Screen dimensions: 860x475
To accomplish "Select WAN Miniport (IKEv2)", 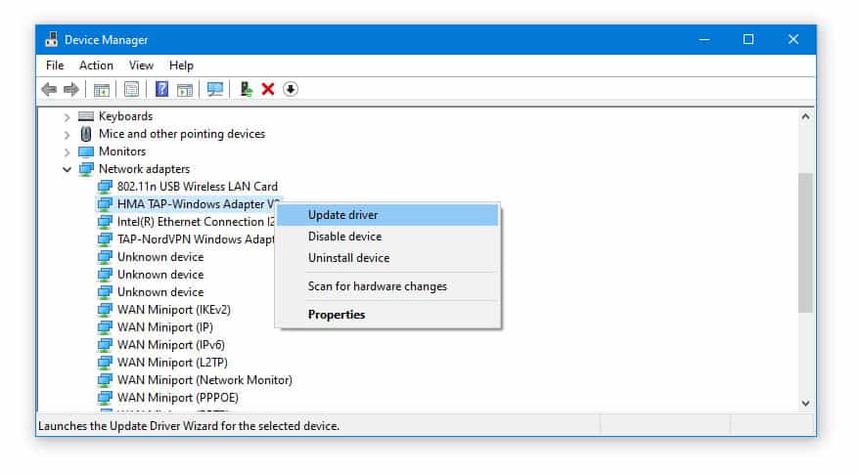I will pyautogui.click(x=174, y=310).
